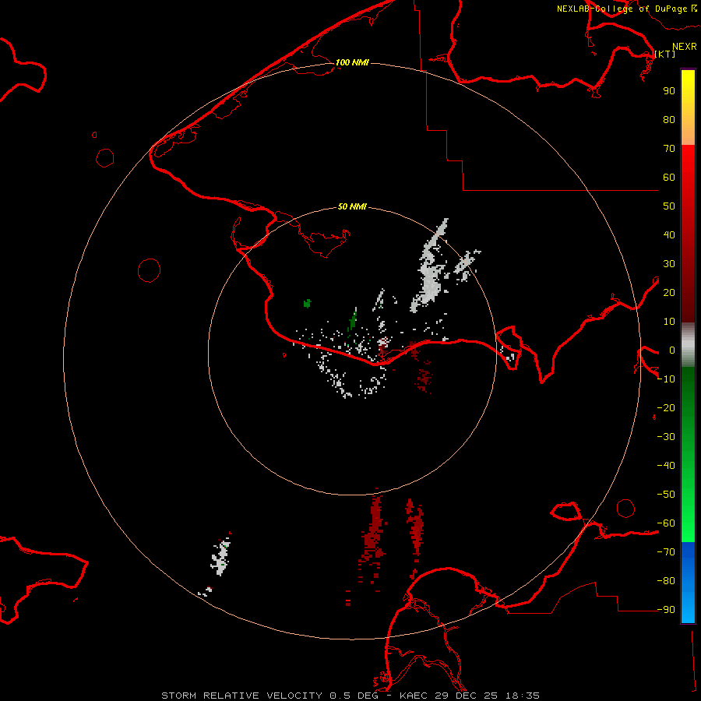The height and width of the screenshot is (701, 701).
Task: Click the -60 knot scale label
Action: 666,523
